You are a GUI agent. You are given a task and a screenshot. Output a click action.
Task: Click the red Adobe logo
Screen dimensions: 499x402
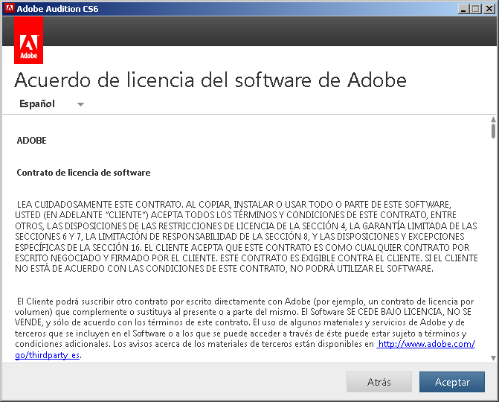coord(29,40)
